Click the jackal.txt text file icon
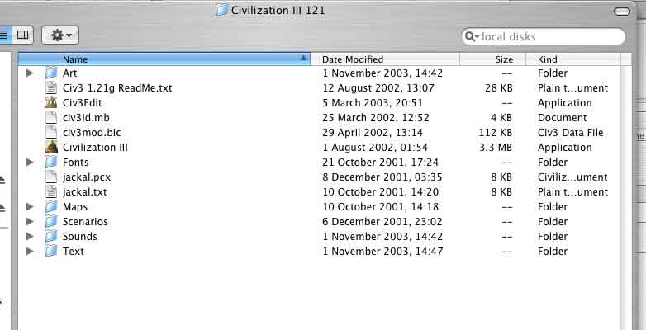 [50, 191]
